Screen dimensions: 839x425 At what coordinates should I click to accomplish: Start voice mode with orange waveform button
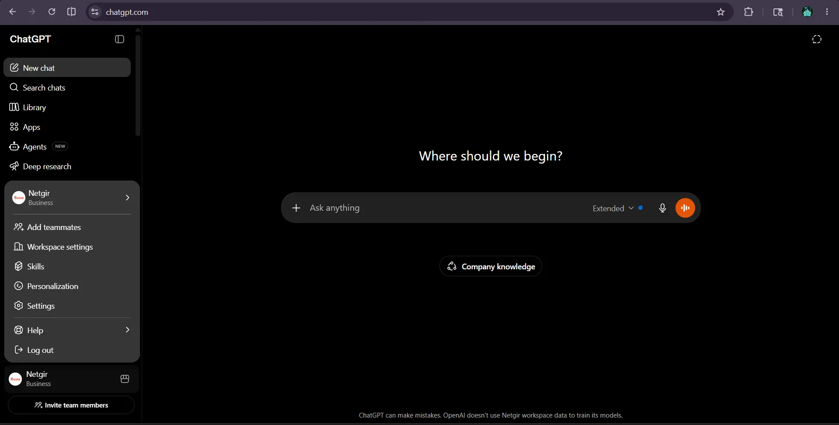(685, 208)
